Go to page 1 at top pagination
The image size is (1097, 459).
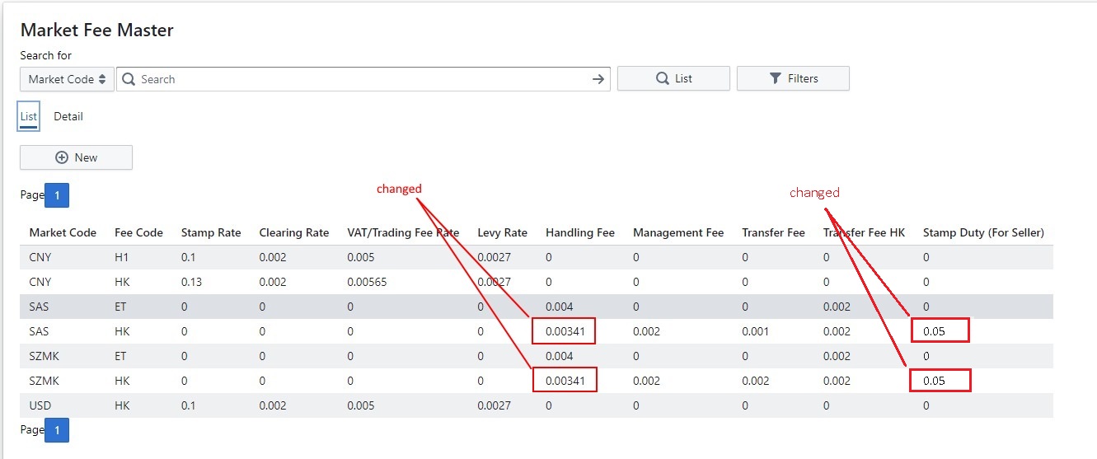point(57,195)
